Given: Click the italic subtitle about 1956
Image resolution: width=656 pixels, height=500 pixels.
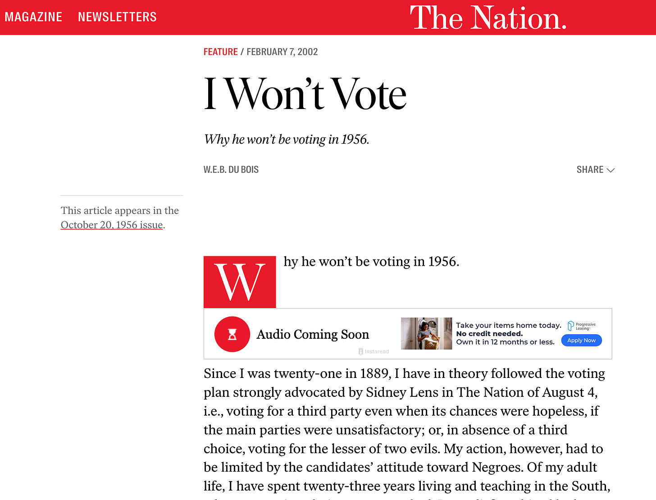Looking at the screenshot, I should point(287,139).
